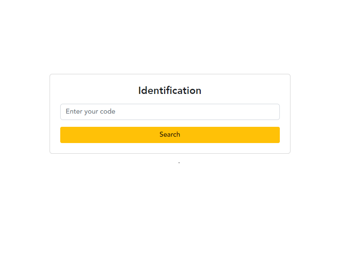The width and height of the screenshot is (358, 269).
Task: Click the title "Identification" in the card
Action: 170,91
